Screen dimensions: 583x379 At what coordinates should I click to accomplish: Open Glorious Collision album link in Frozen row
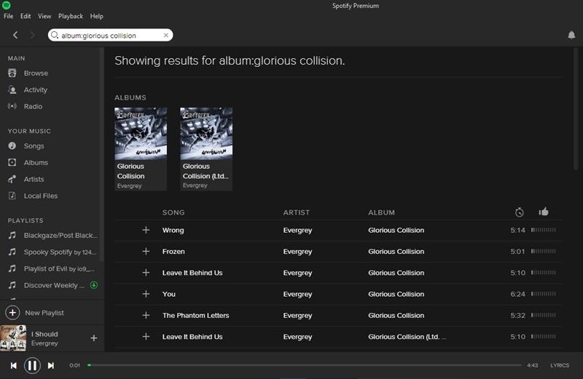coord(396,252)
